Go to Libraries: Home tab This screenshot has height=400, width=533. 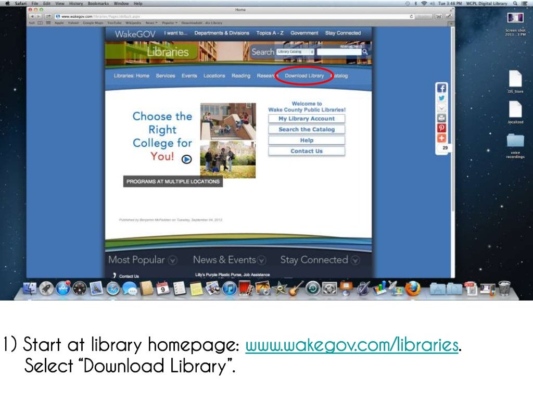(132, 76)
